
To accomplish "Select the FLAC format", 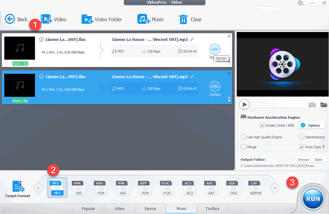I will tap(167, 188).
